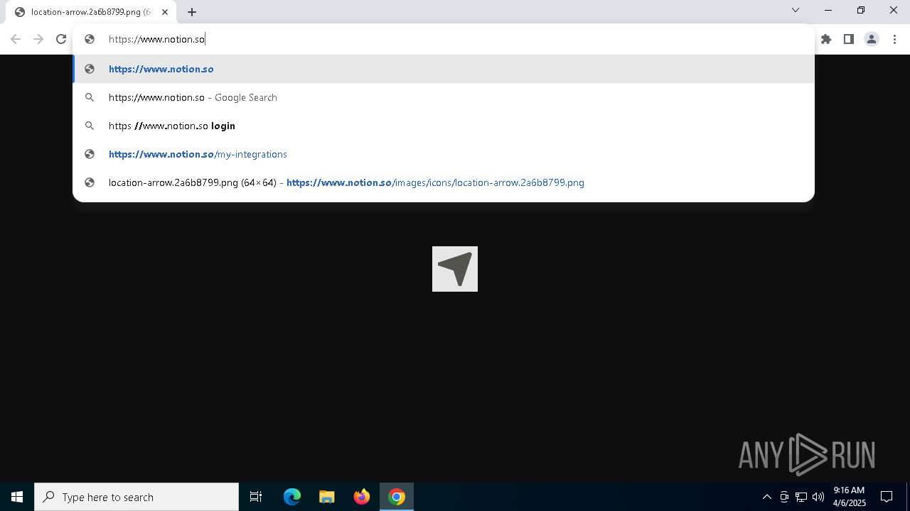Screen dimensions: 910x511
Task: Switch to Chrome on the taskbar
Action: [397, 497]
